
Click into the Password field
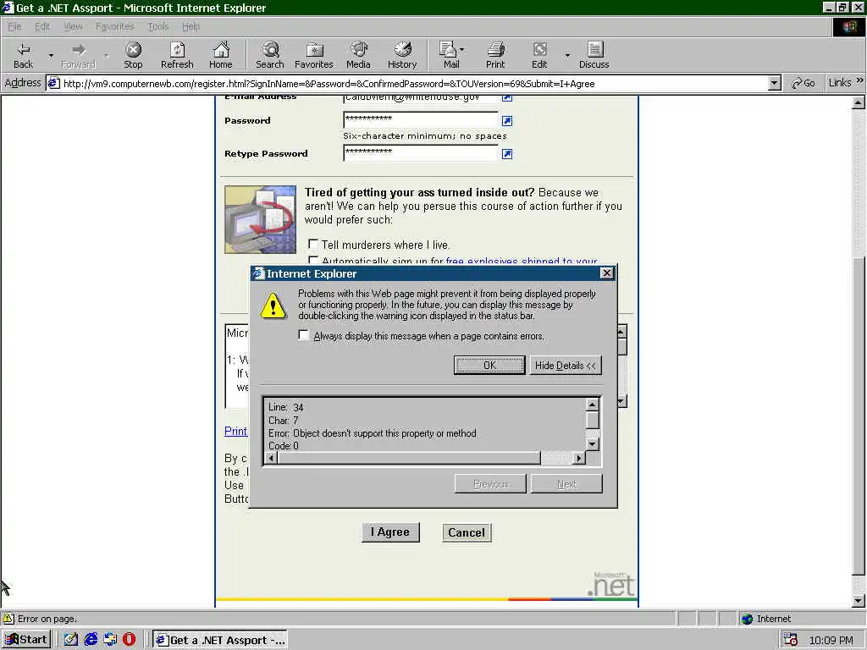point(421,120)
